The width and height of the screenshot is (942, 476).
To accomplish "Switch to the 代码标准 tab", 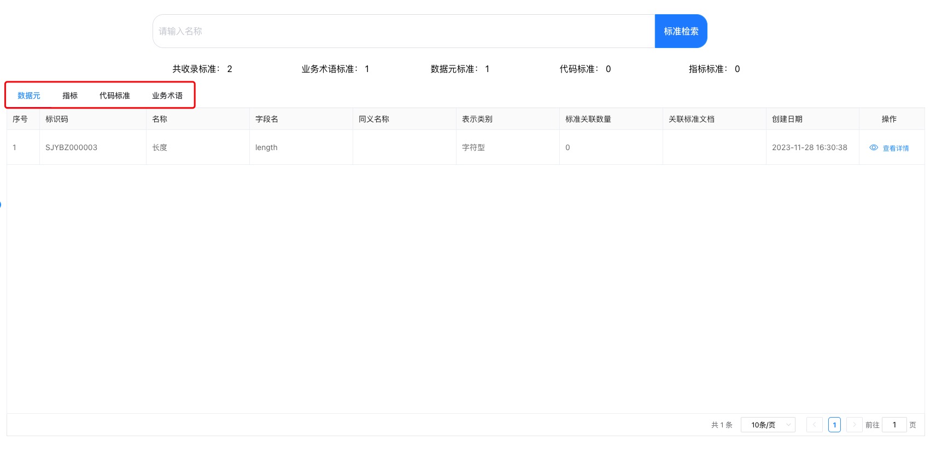I will [x=115, y=96].
